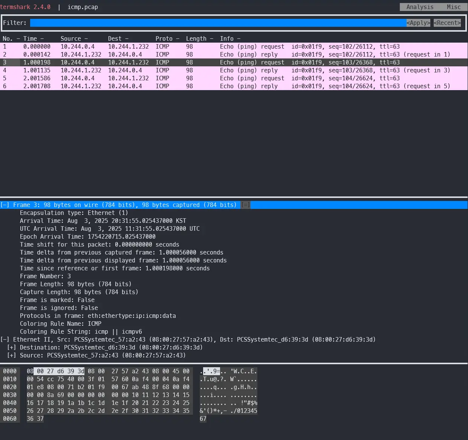Click the Info text 'reply seq=102/26112 (request in 1)'
This screenshot has width=468, height=440.
coord(335,54)
